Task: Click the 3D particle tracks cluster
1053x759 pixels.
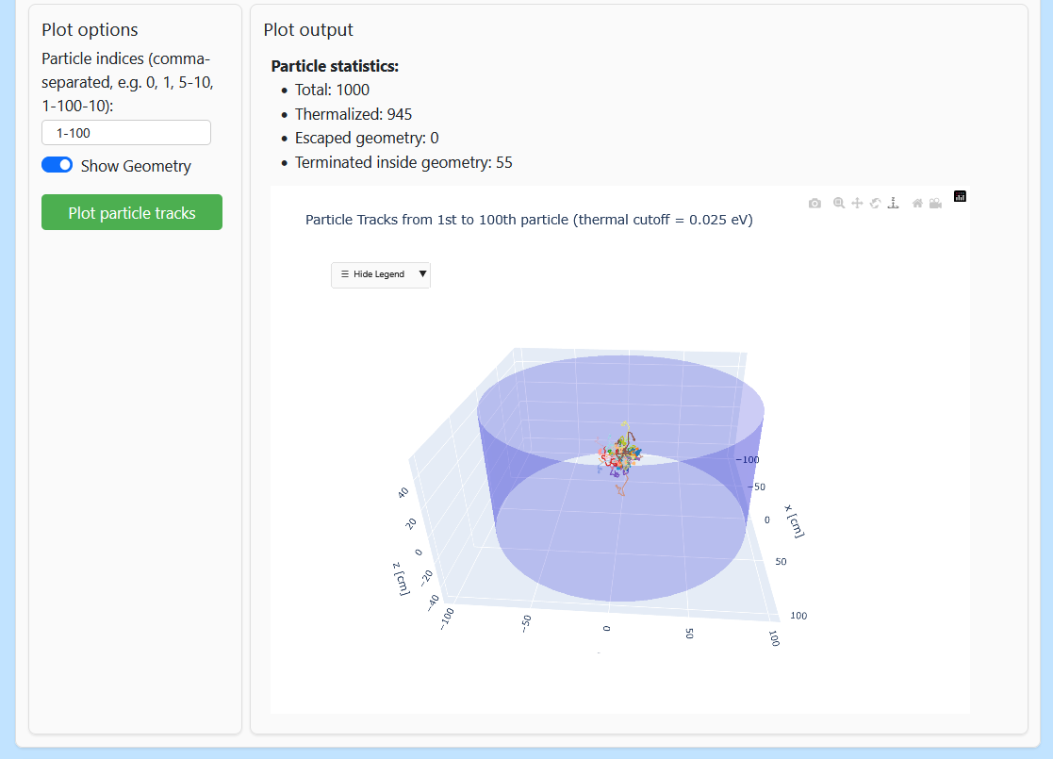Action: (621, 457)
